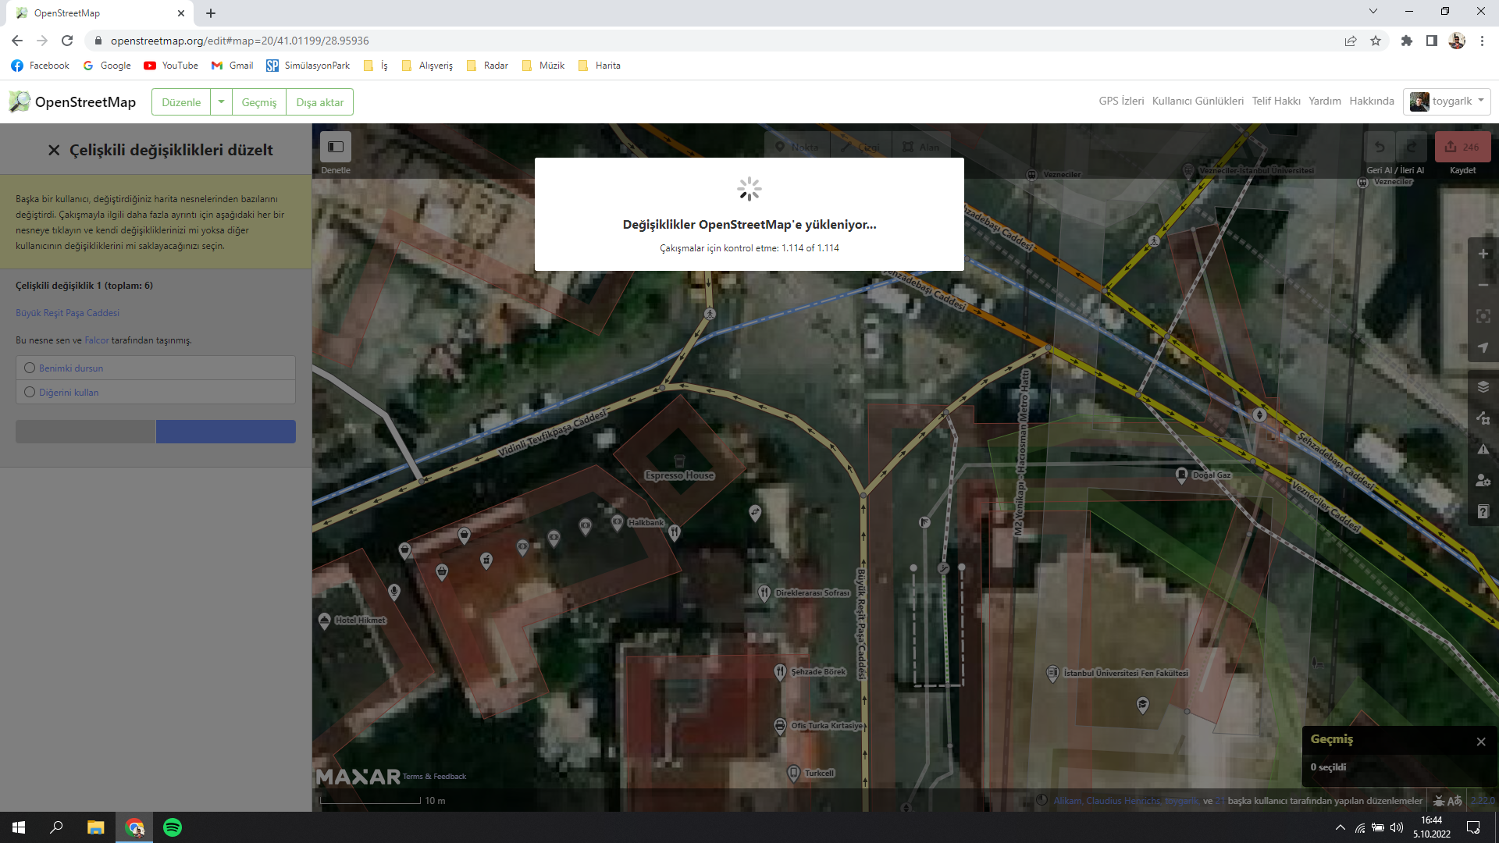
Task: Click the Büyük Reşit Paşa Caddesi link
Action: tap(67, 312)
